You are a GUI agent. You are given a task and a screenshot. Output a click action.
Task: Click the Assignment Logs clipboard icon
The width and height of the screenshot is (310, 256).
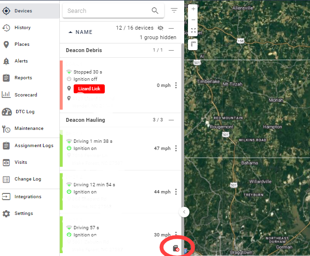[x=6, y=146]
